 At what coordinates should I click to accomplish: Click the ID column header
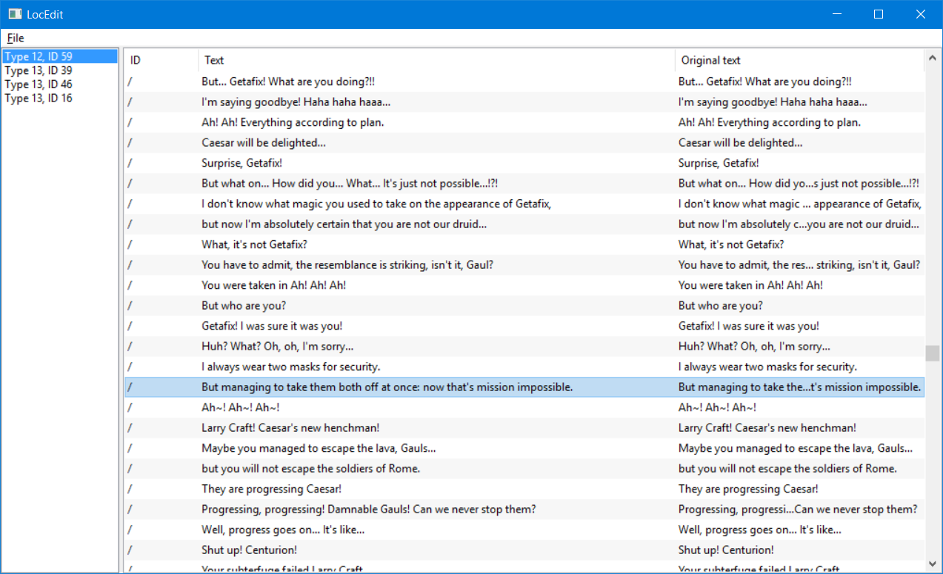click(161, 60)
